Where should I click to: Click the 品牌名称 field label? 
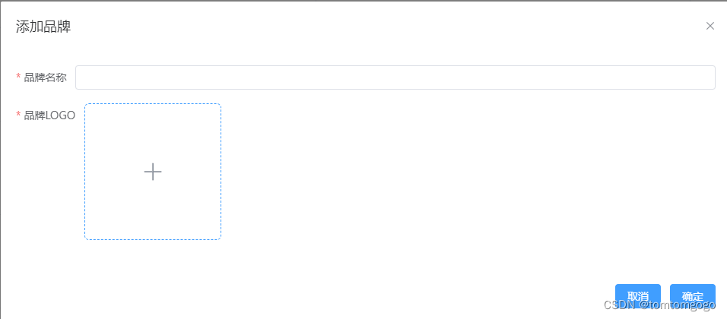[45, 77]
